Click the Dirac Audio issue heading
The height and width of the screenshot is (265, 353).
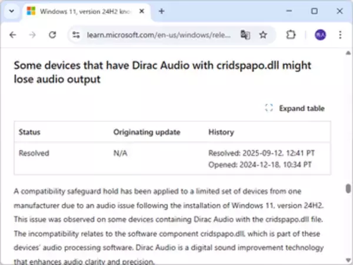(162, 72)
